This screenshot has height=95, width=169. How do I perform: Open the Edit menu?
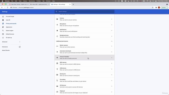pyautogui.click(x=16, y=1)
